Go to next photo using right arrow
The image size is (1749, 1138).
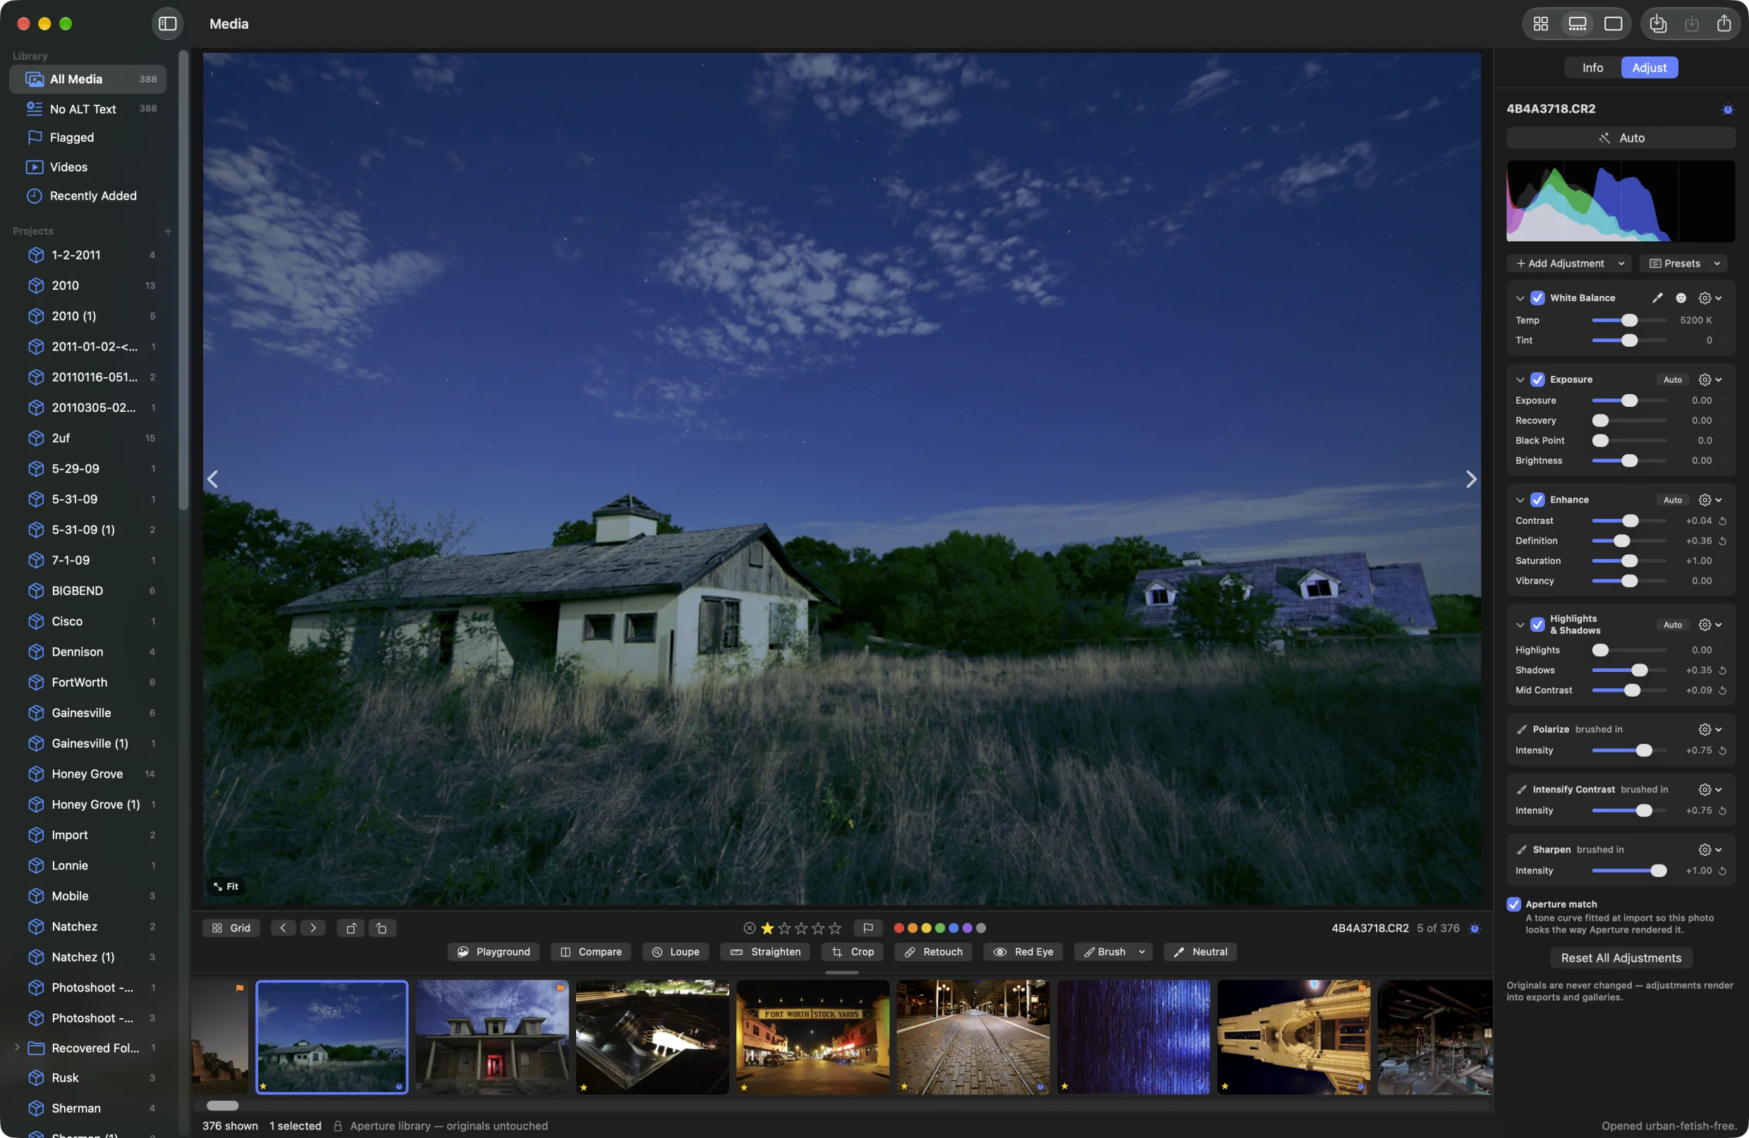[1470, 479]
